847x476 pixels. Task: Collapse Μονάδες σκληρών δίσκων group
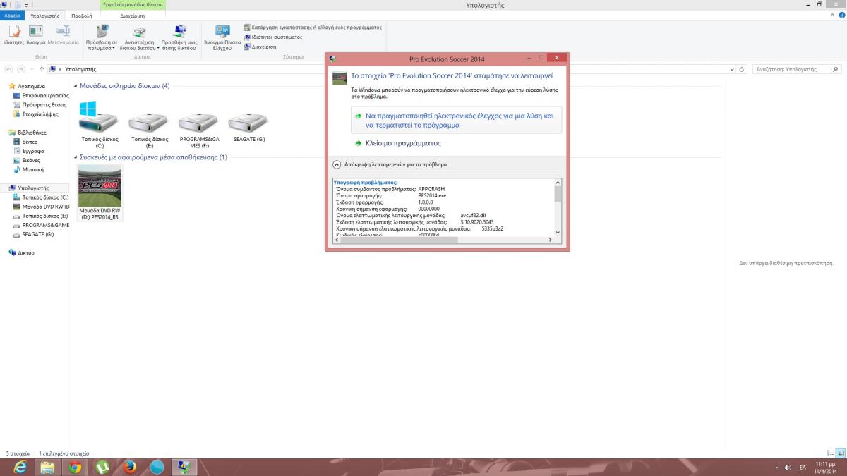pyautogui.click(x=76, y=86)
